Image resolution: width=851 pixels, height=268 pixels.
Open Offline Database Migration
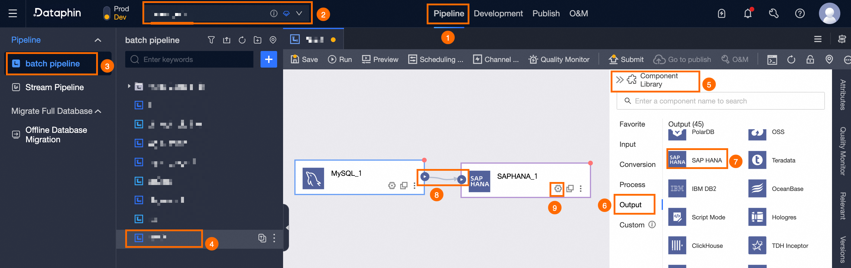[56, 135]
